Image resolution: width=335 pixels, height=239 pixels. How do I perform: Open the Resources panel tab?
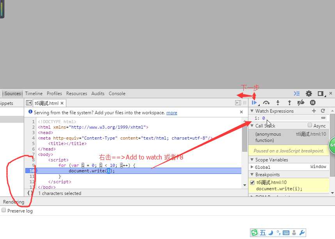coord(76,94)
